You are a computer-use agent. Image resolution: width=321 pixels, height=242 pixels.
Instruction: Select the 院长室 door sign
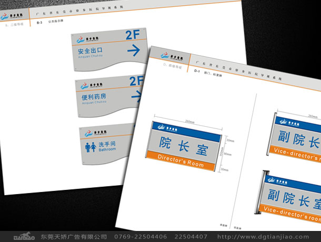pyautogui.click(x=187, y=142)
